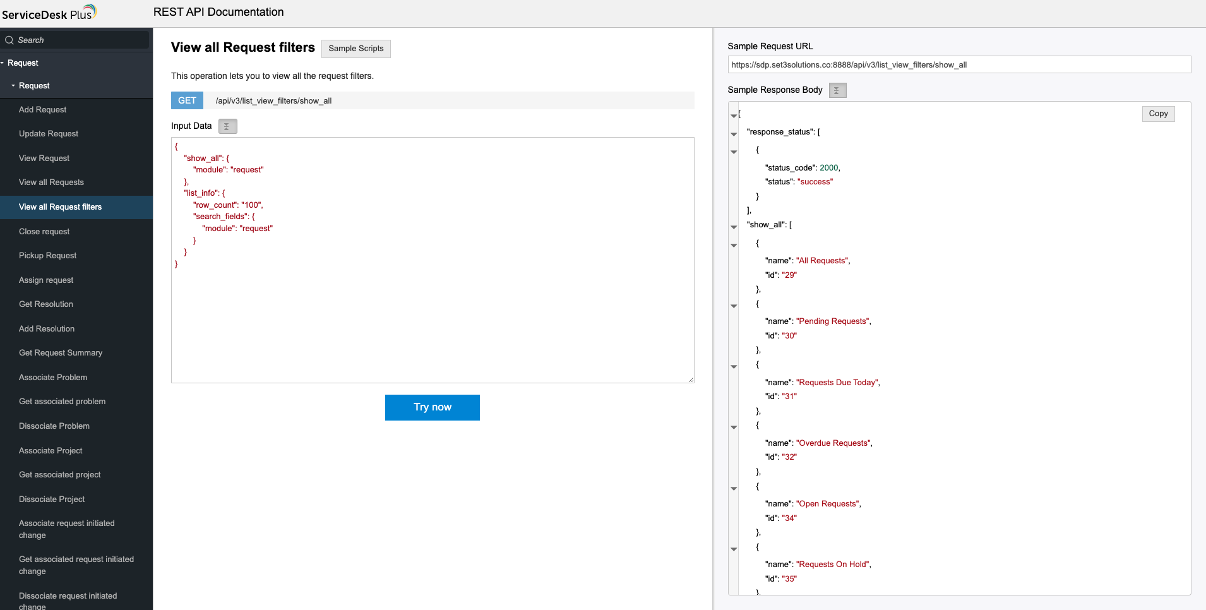Select the blue GET method badge

(x=186, y=100)
